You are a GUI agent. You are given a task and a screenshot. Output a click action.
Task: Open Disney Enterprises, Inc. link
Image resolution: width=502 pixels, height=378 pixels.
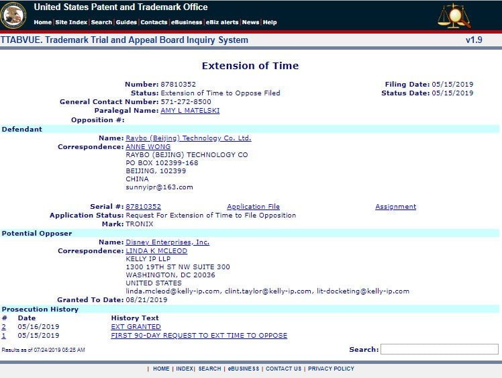point(167,242)
